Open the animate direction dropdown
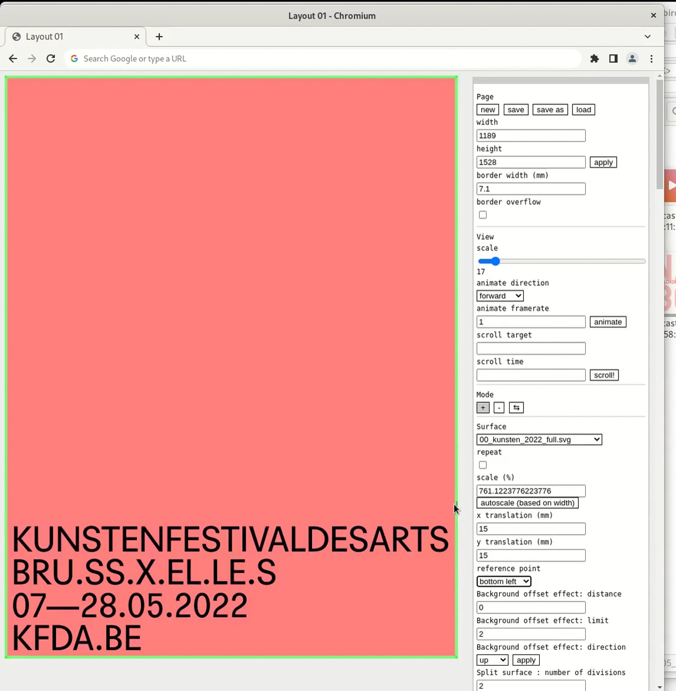 [500, 296]
